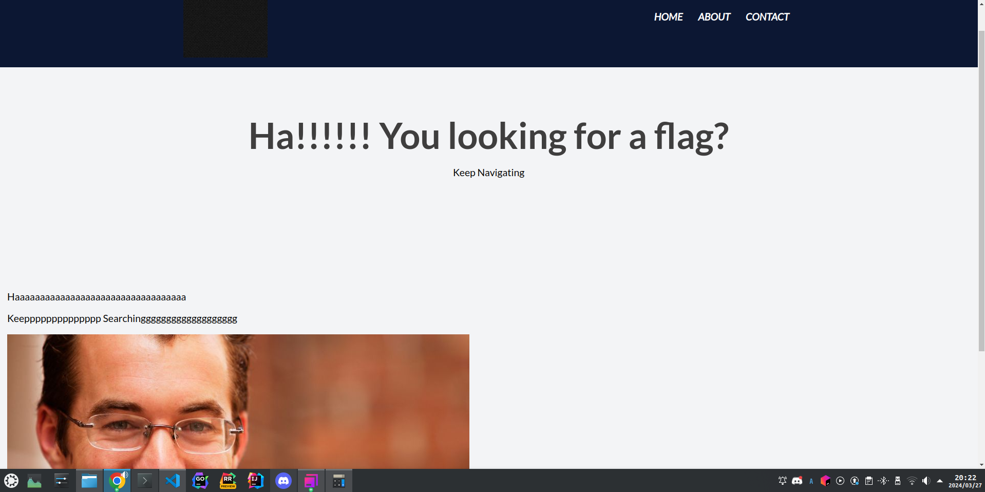
Task: Open system updates tray icon
Action: [855, 481]
